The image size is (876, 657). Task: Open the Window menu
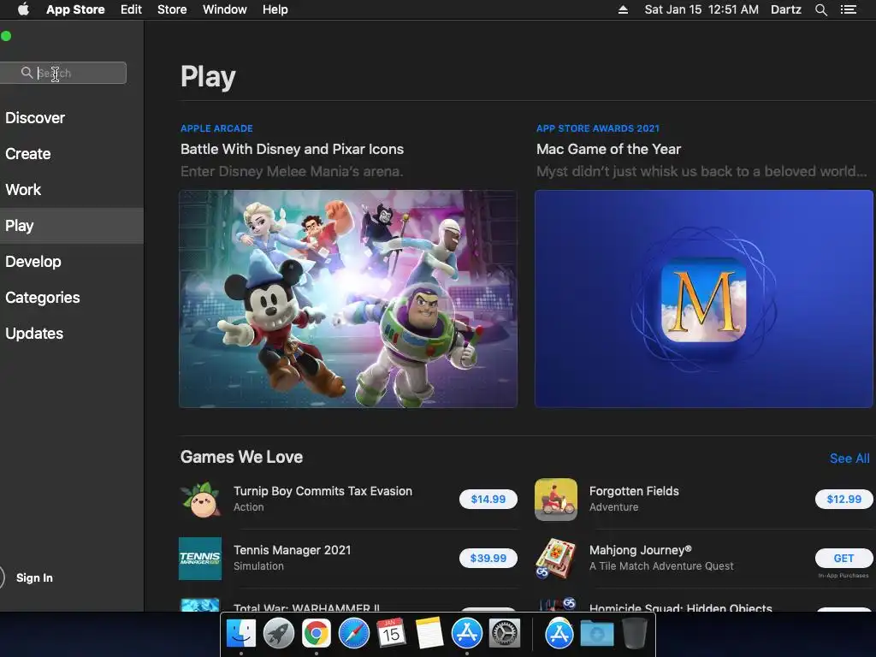click(x=225, y=9)
